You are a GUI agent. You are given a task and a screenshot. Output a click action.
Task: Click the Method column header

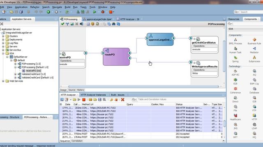pyautogui.click(x=85, y=105)
